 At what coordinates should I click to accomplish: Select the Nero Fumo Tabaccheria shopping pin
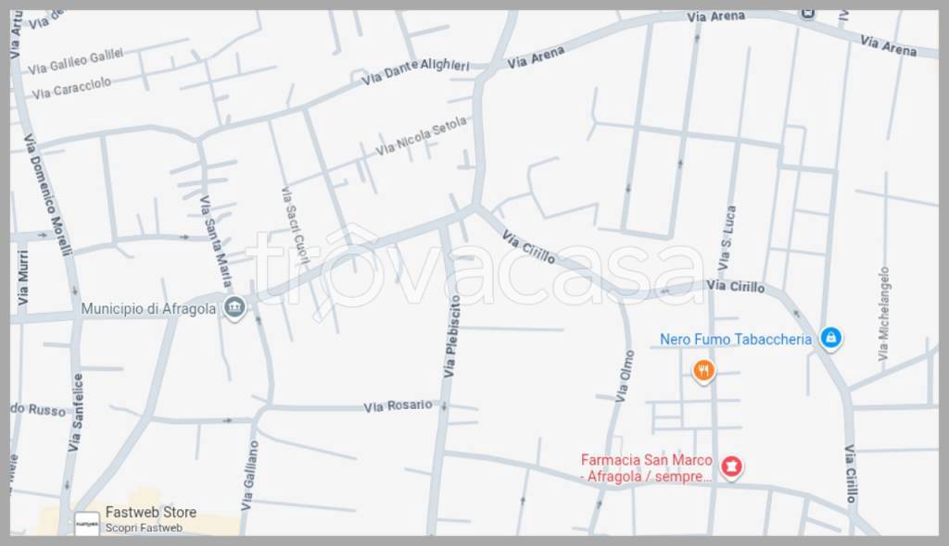[831, 338]
